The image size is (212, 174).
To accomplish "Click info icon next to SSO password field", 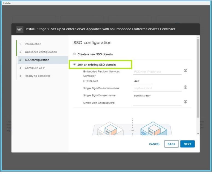I will tap(185, 102).
